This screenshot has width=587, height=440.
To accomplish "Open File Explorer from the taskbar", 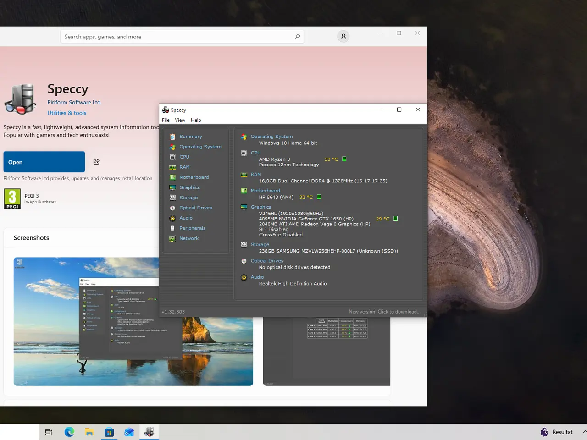I will [89, 432].
